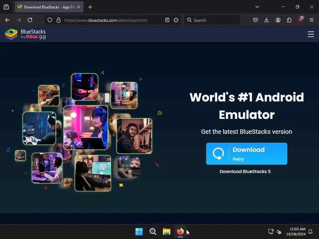Expand the list all tabs chevron
Screen dimensions: 319x239
(257, 7)
